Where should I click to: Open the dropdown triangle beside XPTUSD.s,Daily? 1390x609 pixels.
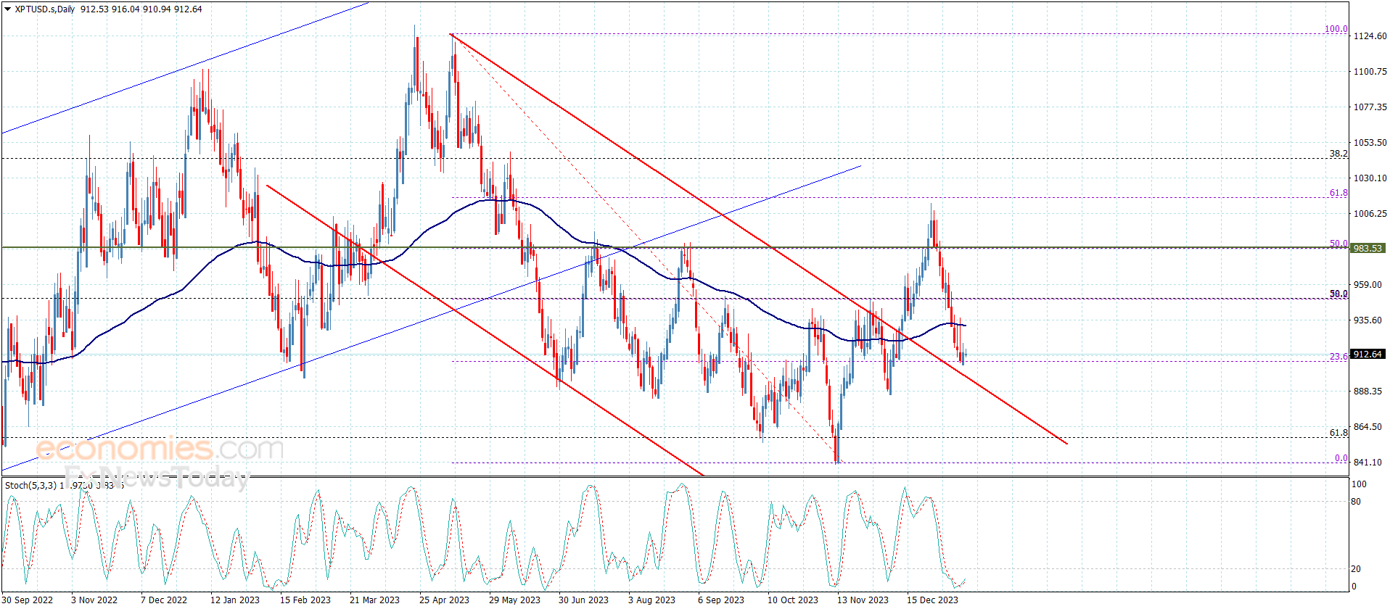pos(7,9)
